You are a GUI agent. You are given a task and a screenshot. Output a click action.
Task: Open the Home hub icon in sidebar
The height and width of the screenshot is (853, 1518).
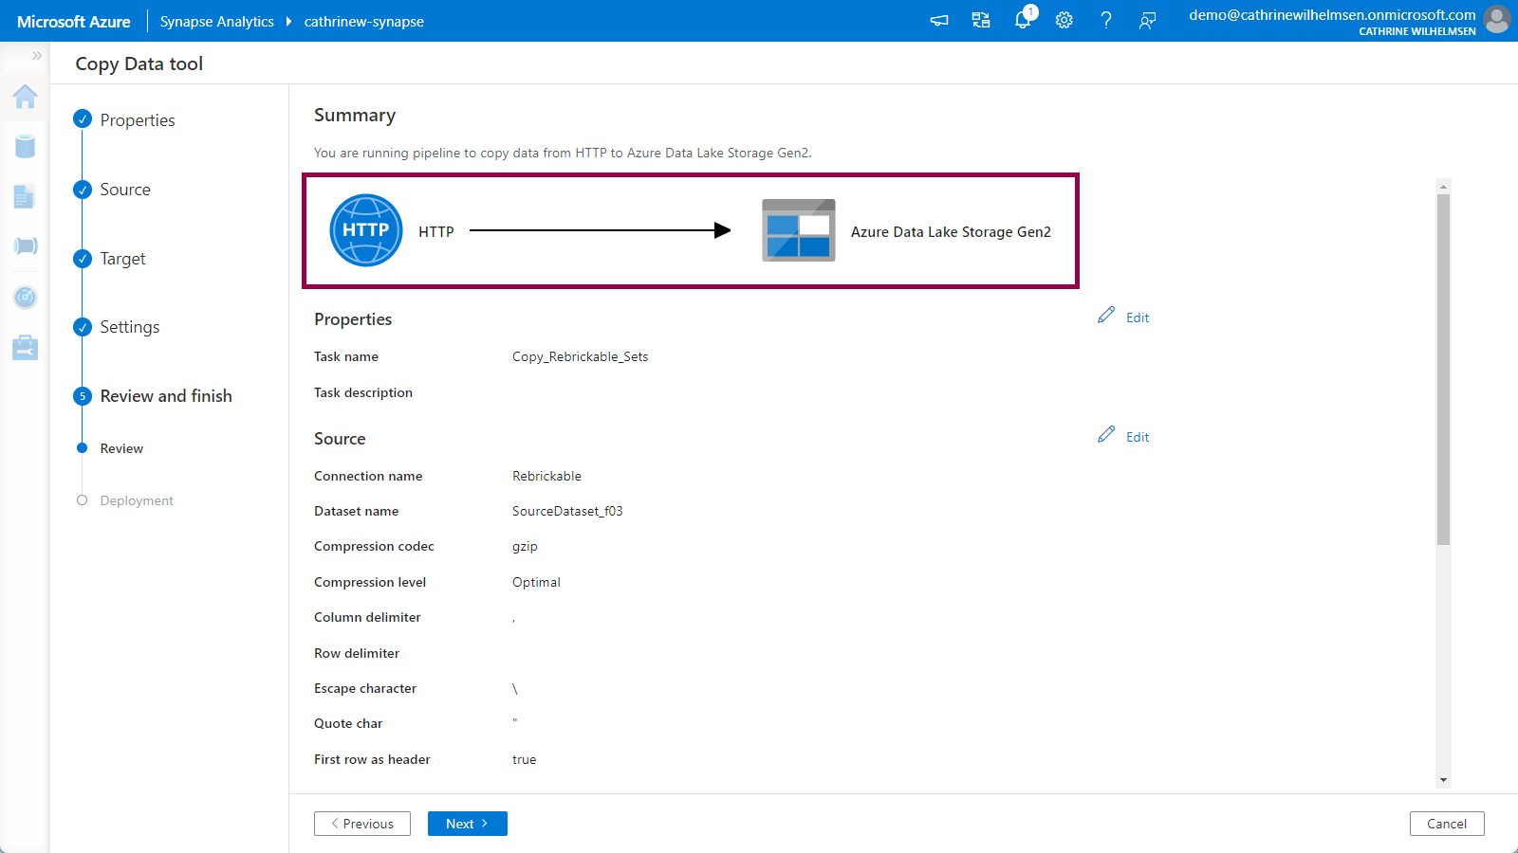coord(26,97)
